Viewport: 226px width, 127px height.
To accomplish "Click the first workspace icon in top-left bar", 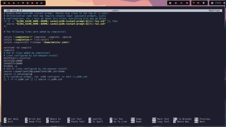I will pos(5,3).
